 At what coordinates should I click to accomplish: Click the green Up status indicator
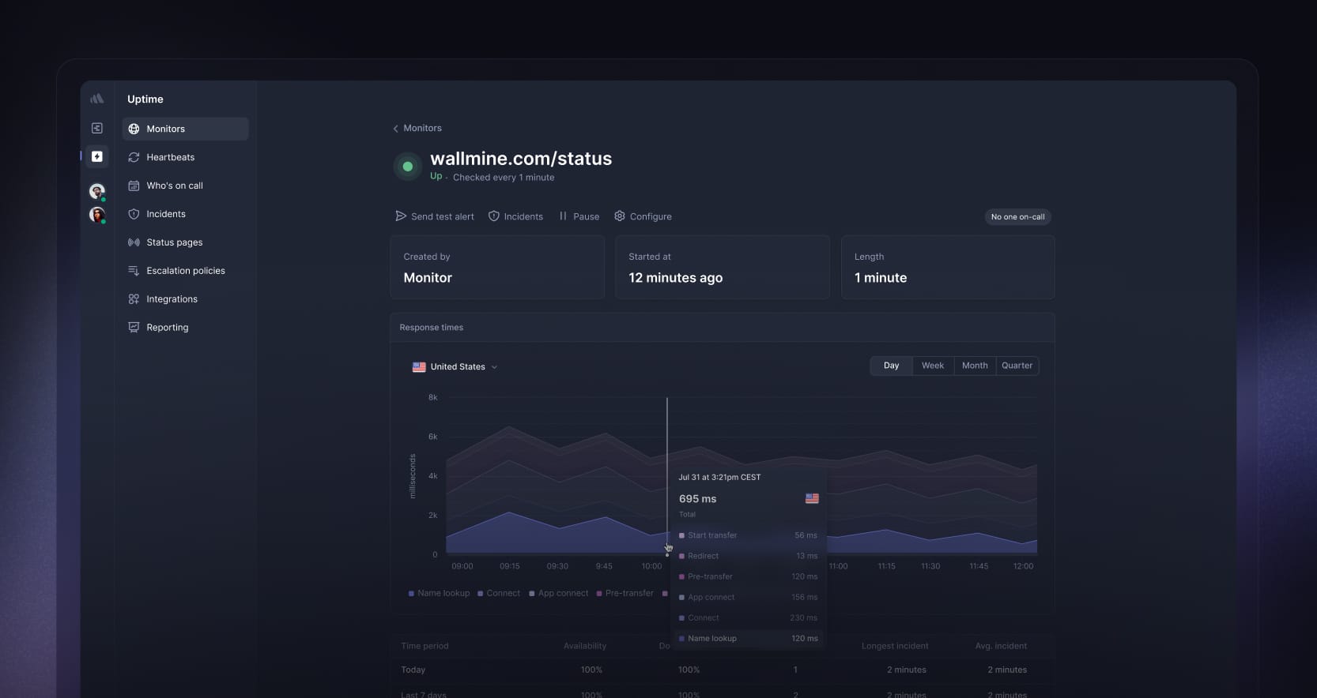[x=408, y=167]
